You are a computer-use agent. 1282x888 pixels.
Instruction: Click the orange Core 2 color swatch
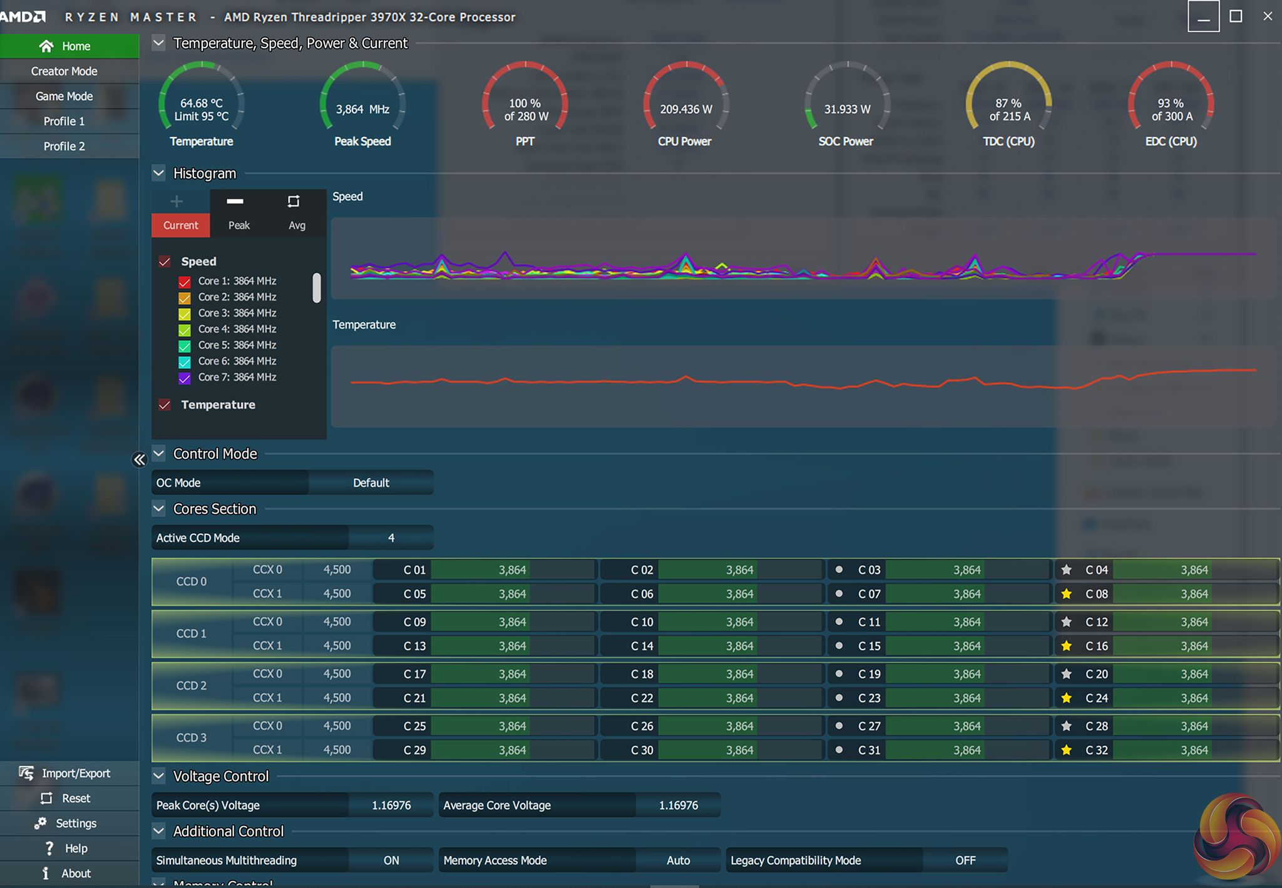tap(185, 298)
